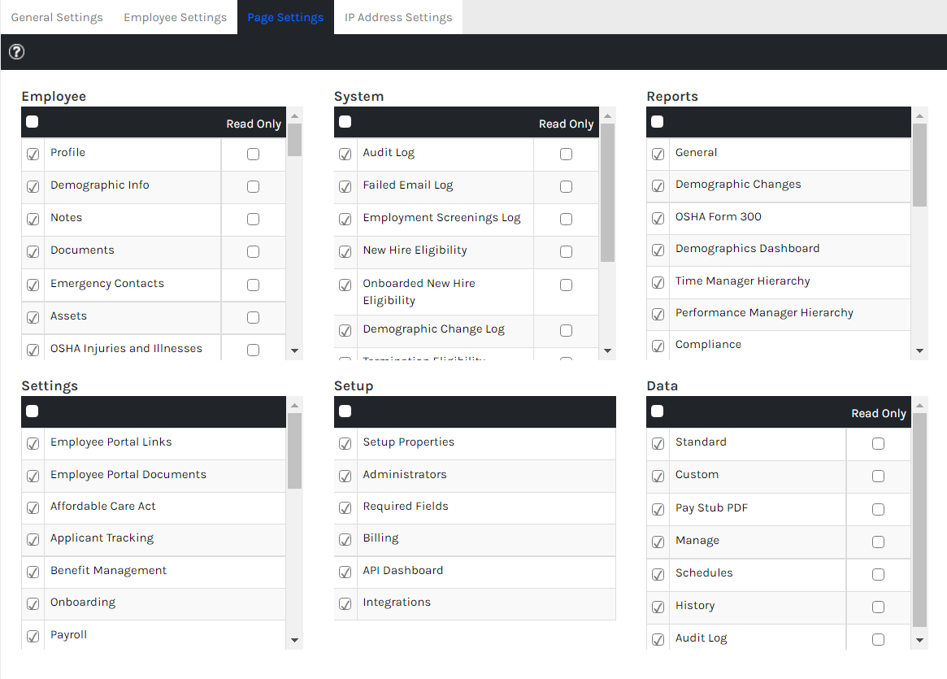Toggle select-all checkbox in Data header

tap(658, 411)
